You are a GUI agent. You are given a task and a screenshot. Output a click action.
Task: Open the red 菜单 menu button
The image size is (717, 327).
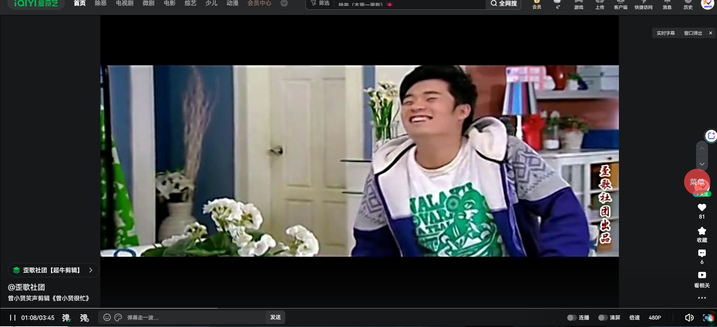(697, 182)
